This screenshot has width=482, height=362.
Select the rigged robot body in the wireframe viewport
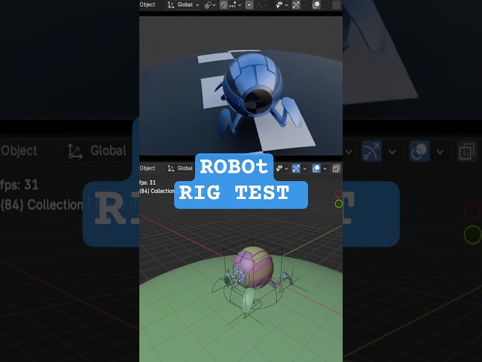pos(253,267)
